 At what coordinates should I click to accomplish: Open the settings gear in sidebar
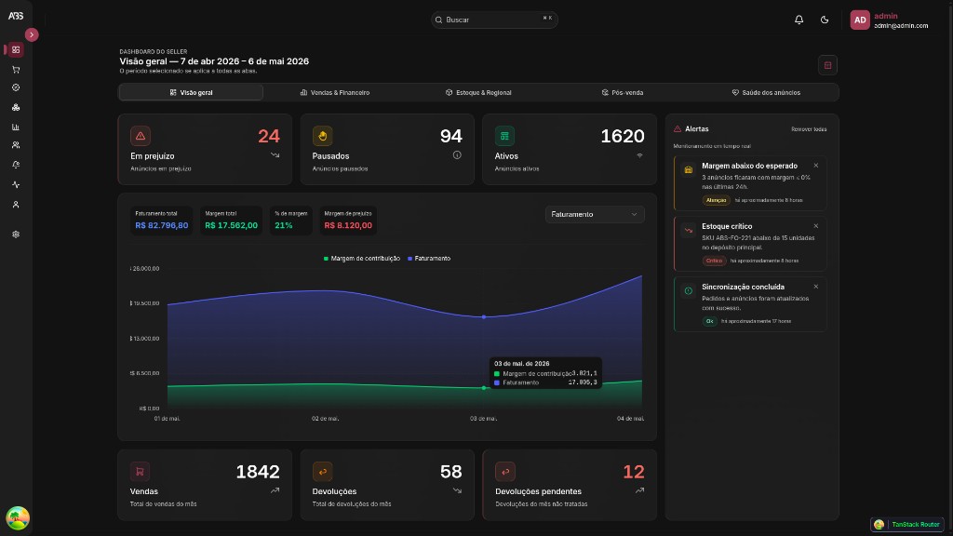click(16, 234)
